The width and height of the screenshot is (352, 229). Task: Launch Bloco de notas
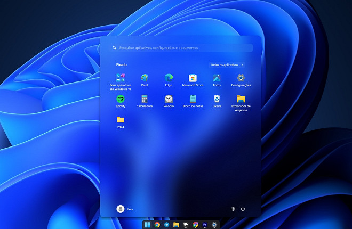coord(193,101)
